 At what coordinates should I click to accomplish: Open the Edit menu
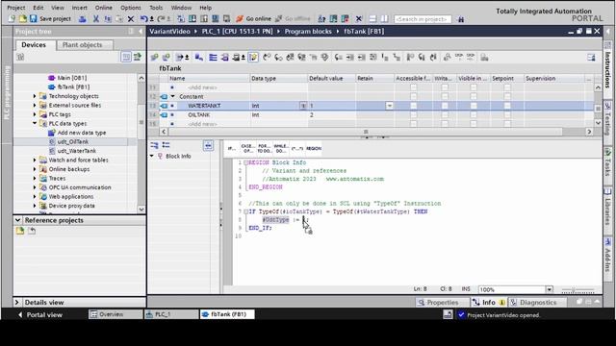point(38,8)
